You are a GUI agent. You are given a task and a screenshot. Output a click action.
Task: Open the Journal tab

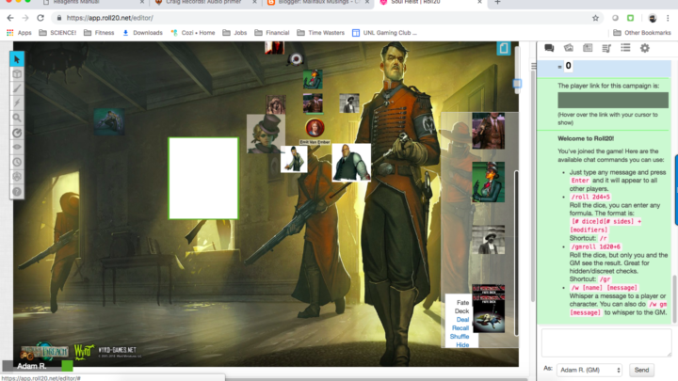[x=588, y=48]
